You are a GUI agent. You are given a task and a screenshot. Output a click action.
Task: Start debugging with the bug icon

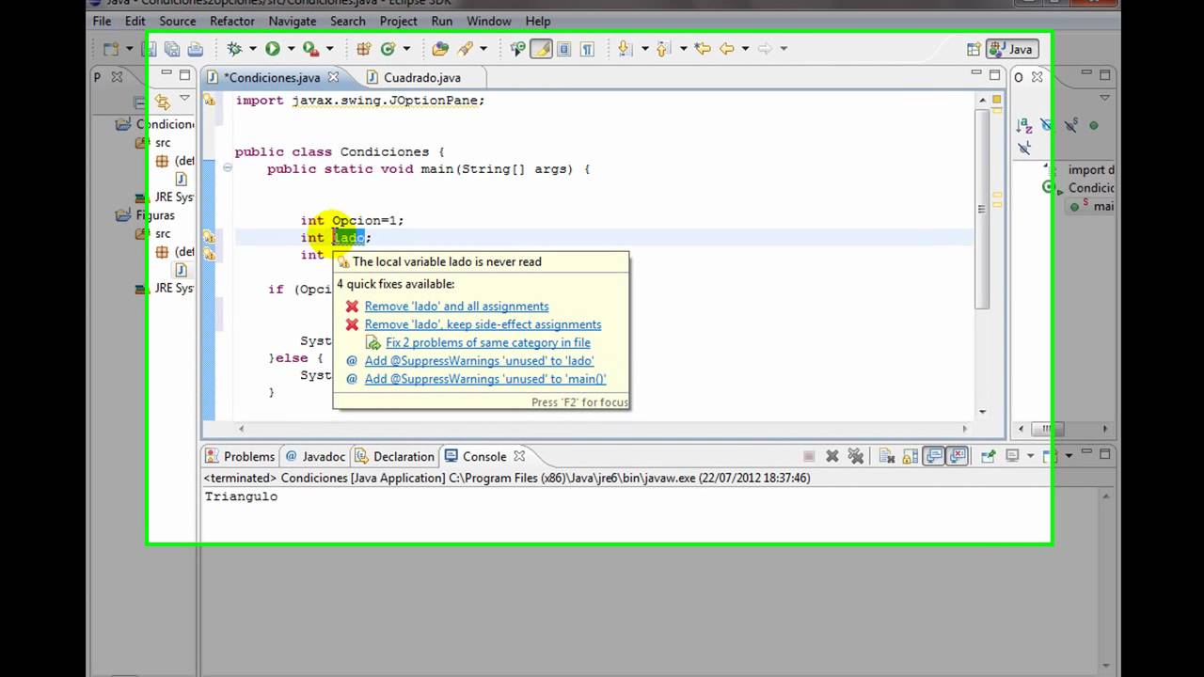(233, 49)
